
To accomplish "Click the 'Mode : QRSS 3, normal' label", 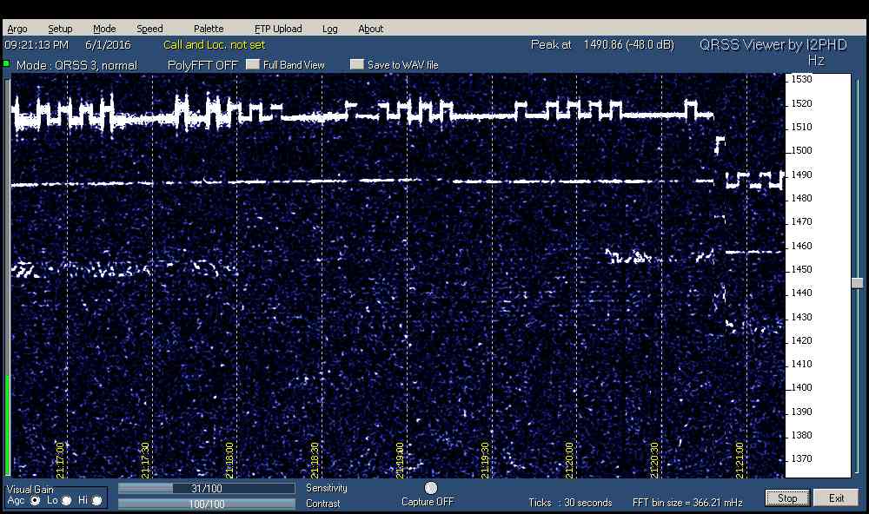I will 76,65.
